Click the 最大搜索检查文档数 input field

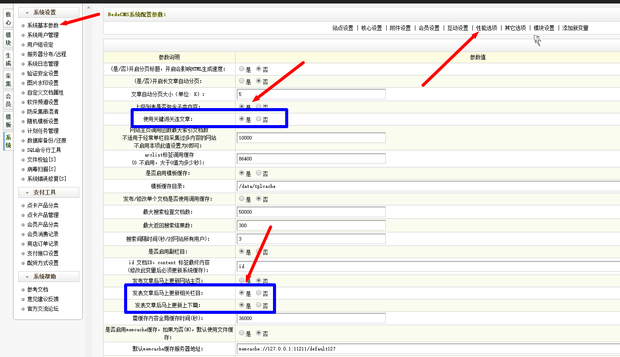click(311, 212)
